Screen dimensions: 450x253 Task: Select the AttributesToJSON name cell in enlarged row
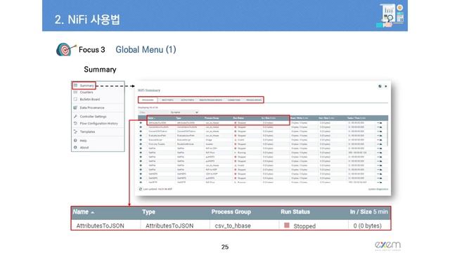point(100,226)
